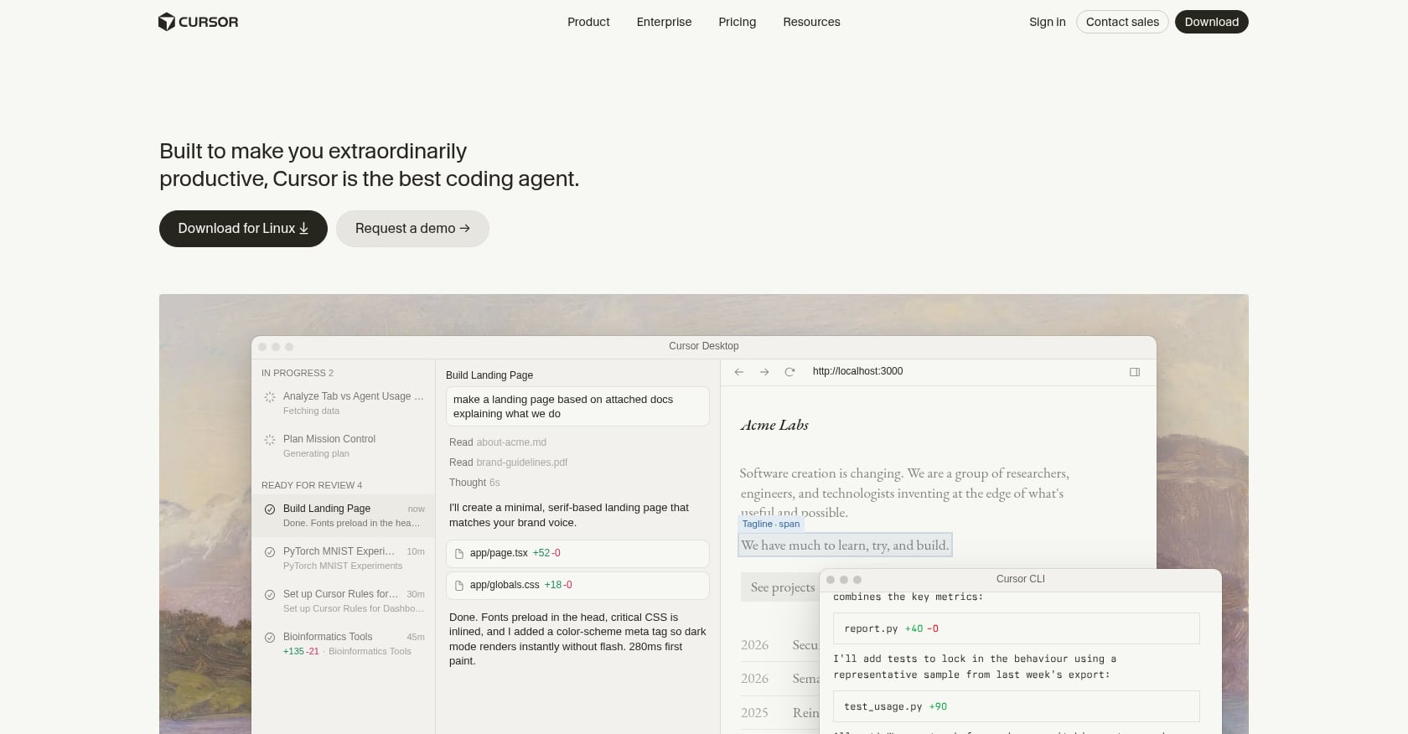
Task: Toggle the side panel icon in browser bar
Action: point(1135,372)
